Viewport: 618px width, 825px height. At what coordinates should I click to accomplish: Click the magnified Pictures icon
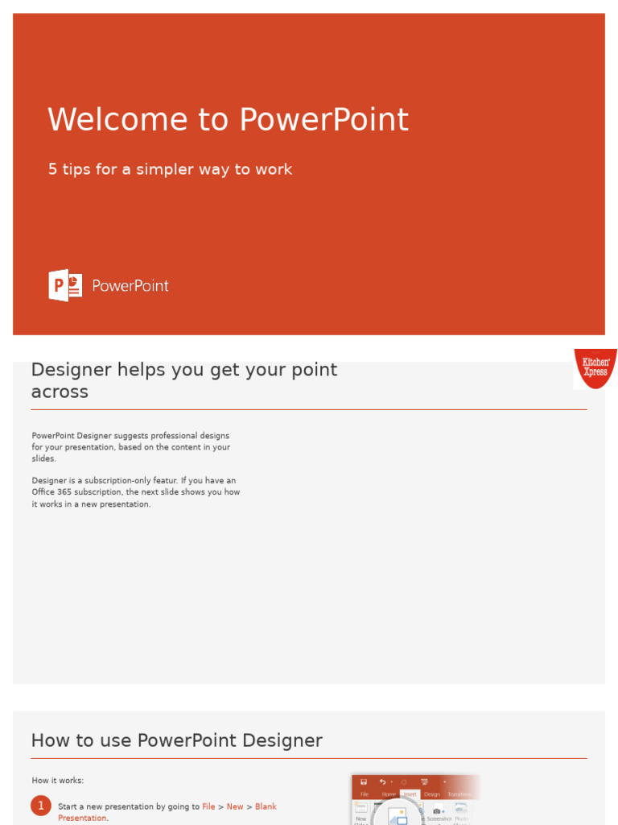click(398, 815)
